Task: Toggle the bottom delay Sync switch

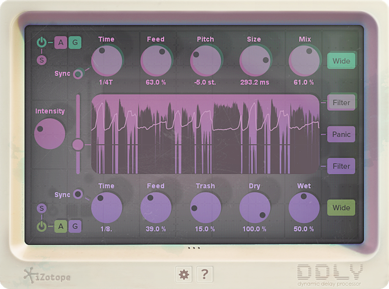Action: coord(78,194)
